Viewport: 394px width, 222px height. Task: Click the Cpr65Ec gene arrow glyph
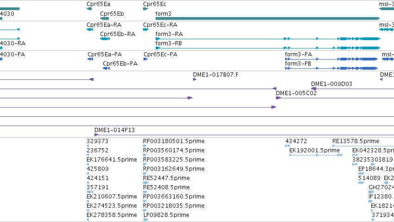[146, 9]
